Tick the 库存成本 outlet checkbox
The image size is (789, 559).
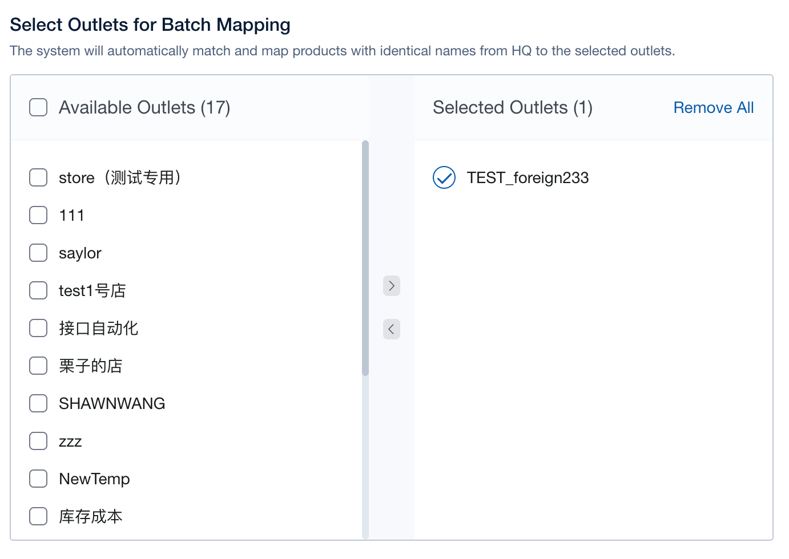[38, 516]
